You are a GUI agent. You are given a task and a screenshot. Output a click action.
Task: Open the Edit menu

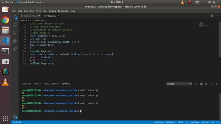point(20,11)
